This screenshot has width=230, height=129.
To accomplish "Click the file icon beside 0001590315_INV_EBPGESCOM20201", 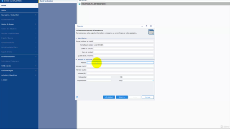I will [79, 4].
